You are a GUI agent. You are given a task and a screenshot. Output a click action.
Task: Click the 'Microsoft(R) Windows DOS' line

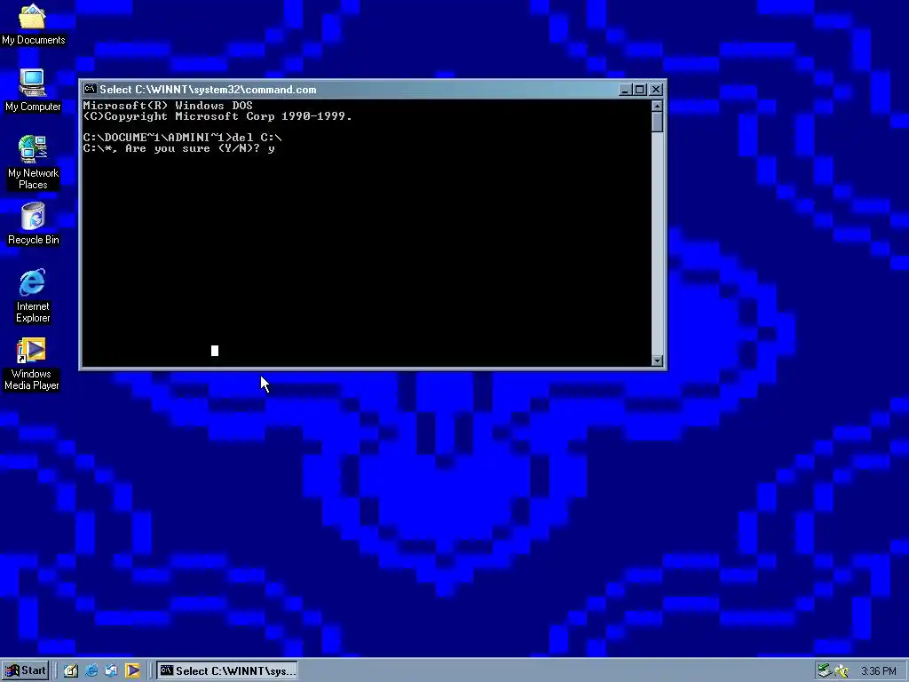pyautogui.click(x=168, y=106)
